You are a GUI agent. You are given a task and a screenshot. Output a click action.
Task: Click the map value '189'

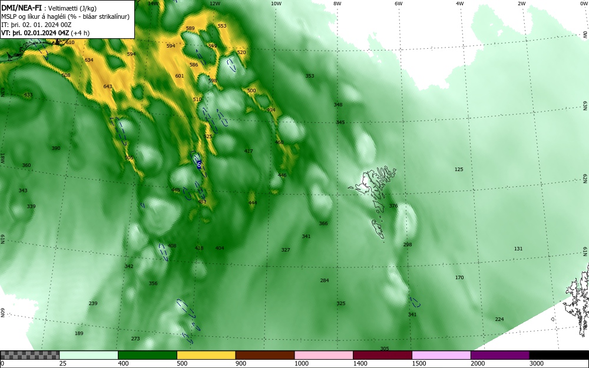pos(79,333)
